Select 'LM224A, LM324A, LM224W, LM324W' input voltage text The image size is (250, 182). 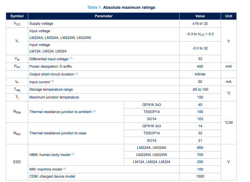pyautogui.click(x=60, y=38)
